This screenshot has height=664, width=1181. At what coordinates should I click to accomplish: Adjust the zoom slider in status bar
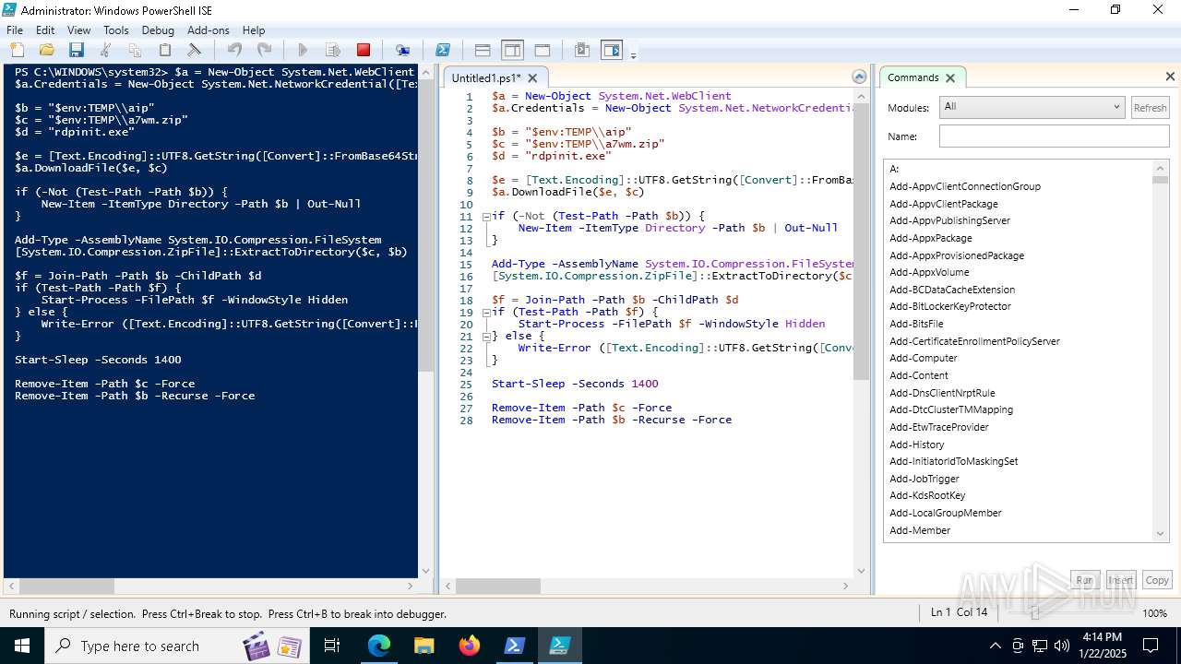point(1035,613)
